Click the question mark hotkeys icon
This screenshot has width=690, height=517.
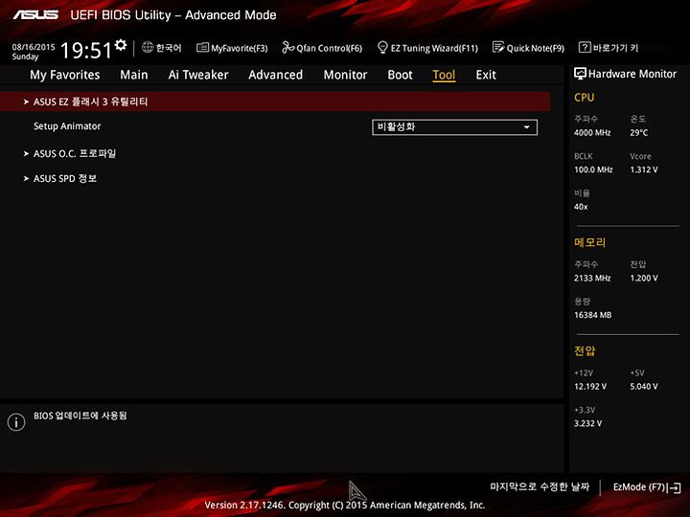pos(584,47)
